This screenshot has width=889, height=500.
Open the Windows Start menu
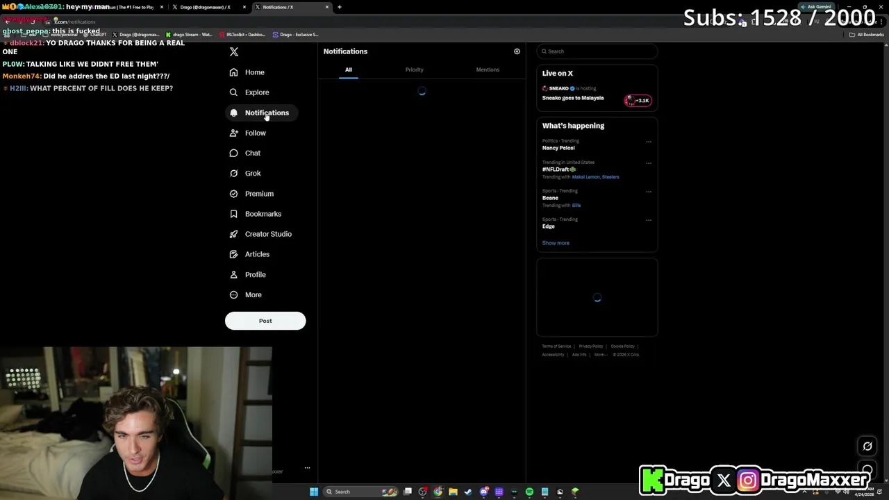pos(314,492)
